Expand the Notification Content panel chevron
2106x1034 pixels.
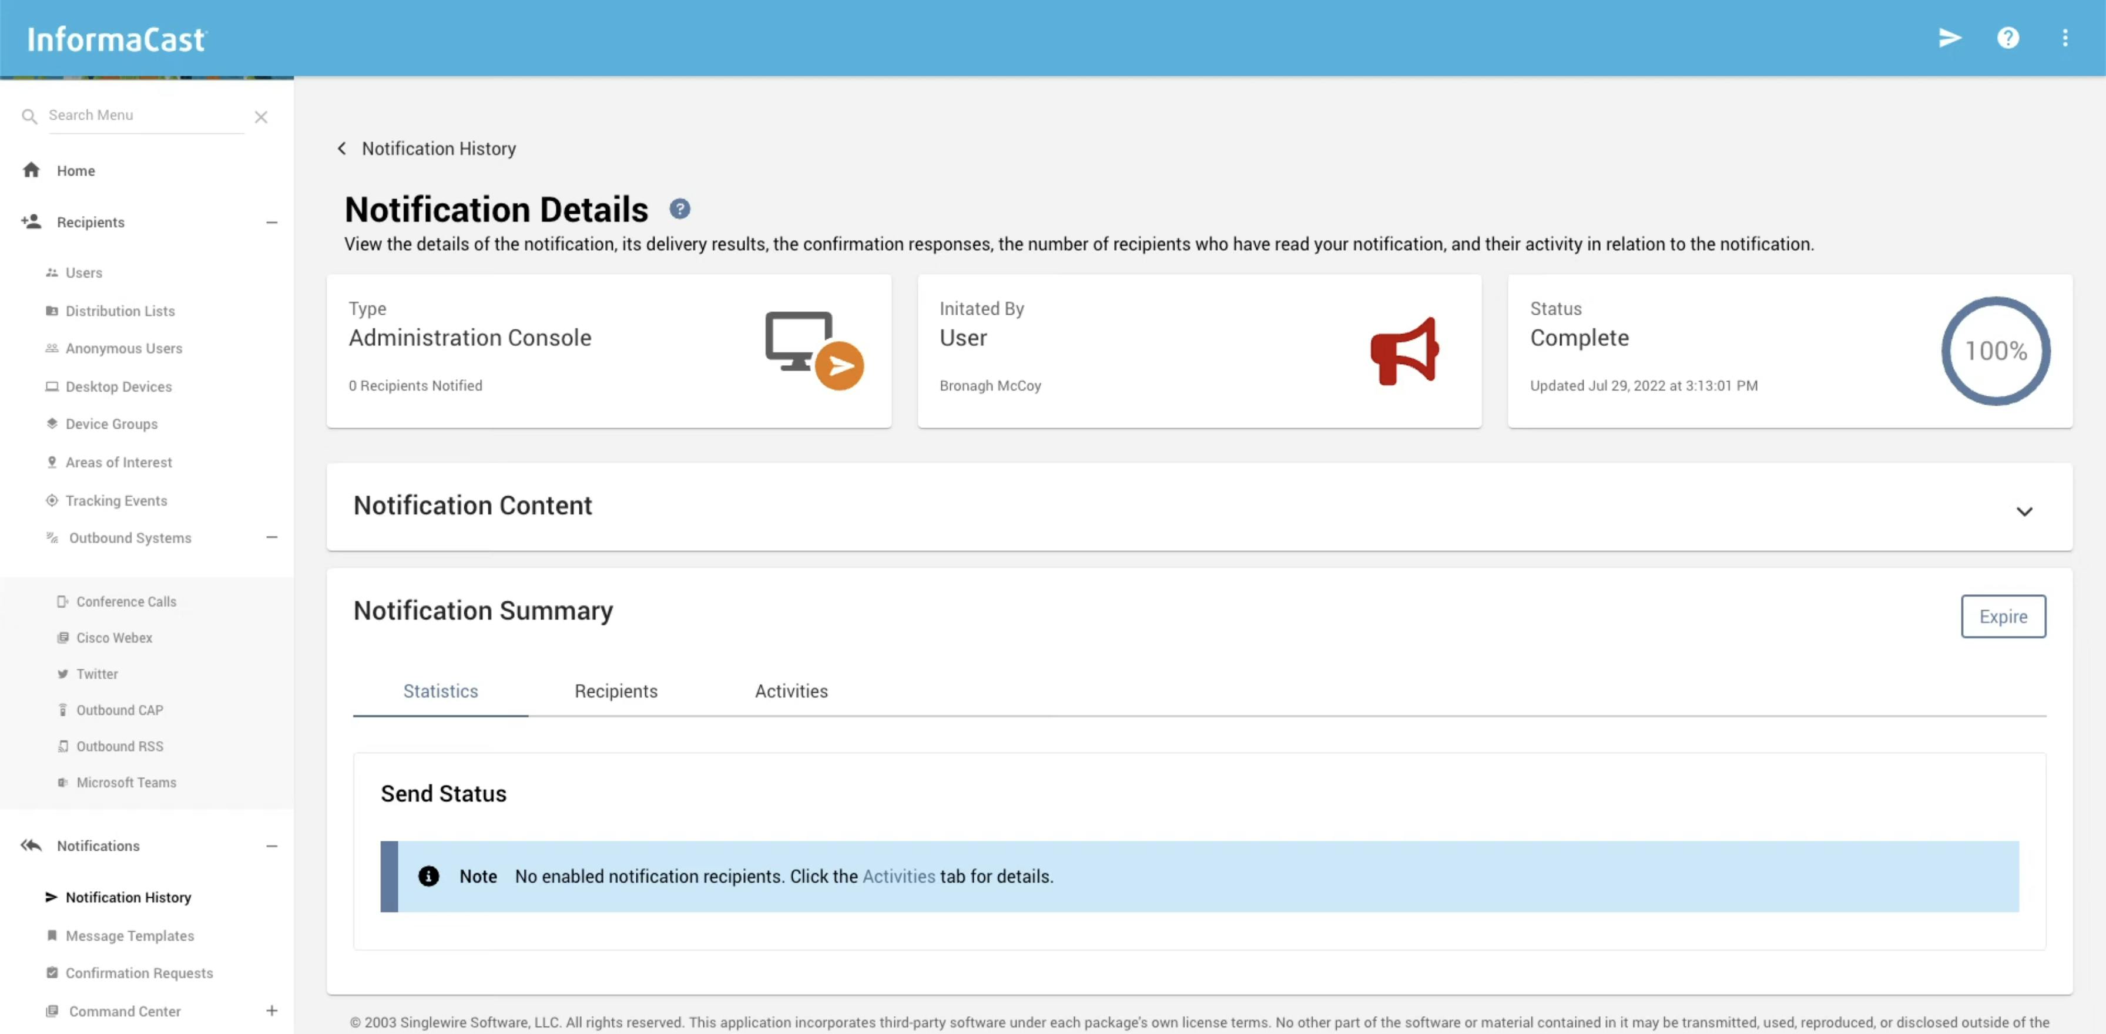coord(2023,511)
